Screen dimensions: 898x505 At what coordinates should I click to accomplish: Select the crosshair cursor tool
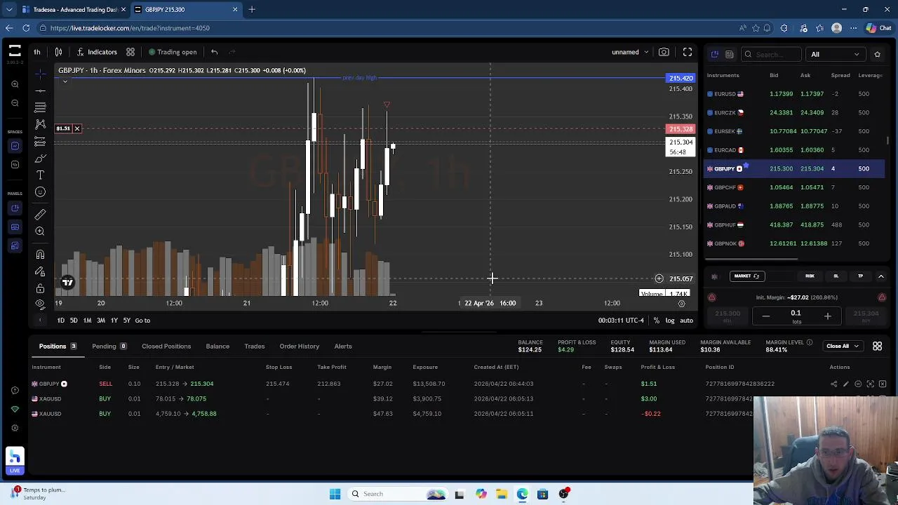click(40, 74)
